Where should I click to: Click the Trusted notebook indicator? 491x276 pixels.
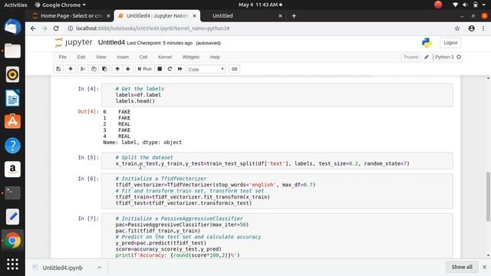(410, 57)
